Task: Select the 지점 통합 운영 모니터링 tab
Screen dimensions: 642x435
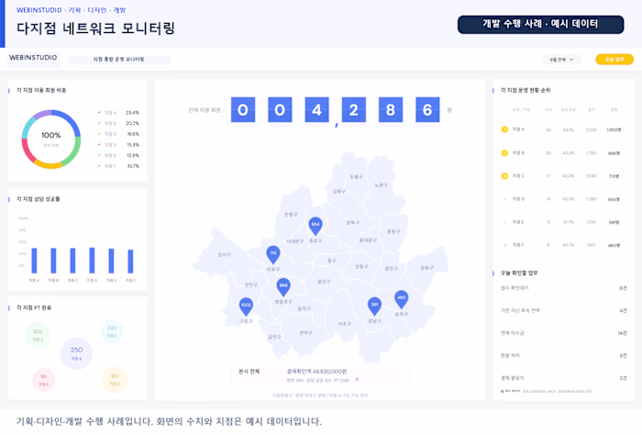Action: 118,60
